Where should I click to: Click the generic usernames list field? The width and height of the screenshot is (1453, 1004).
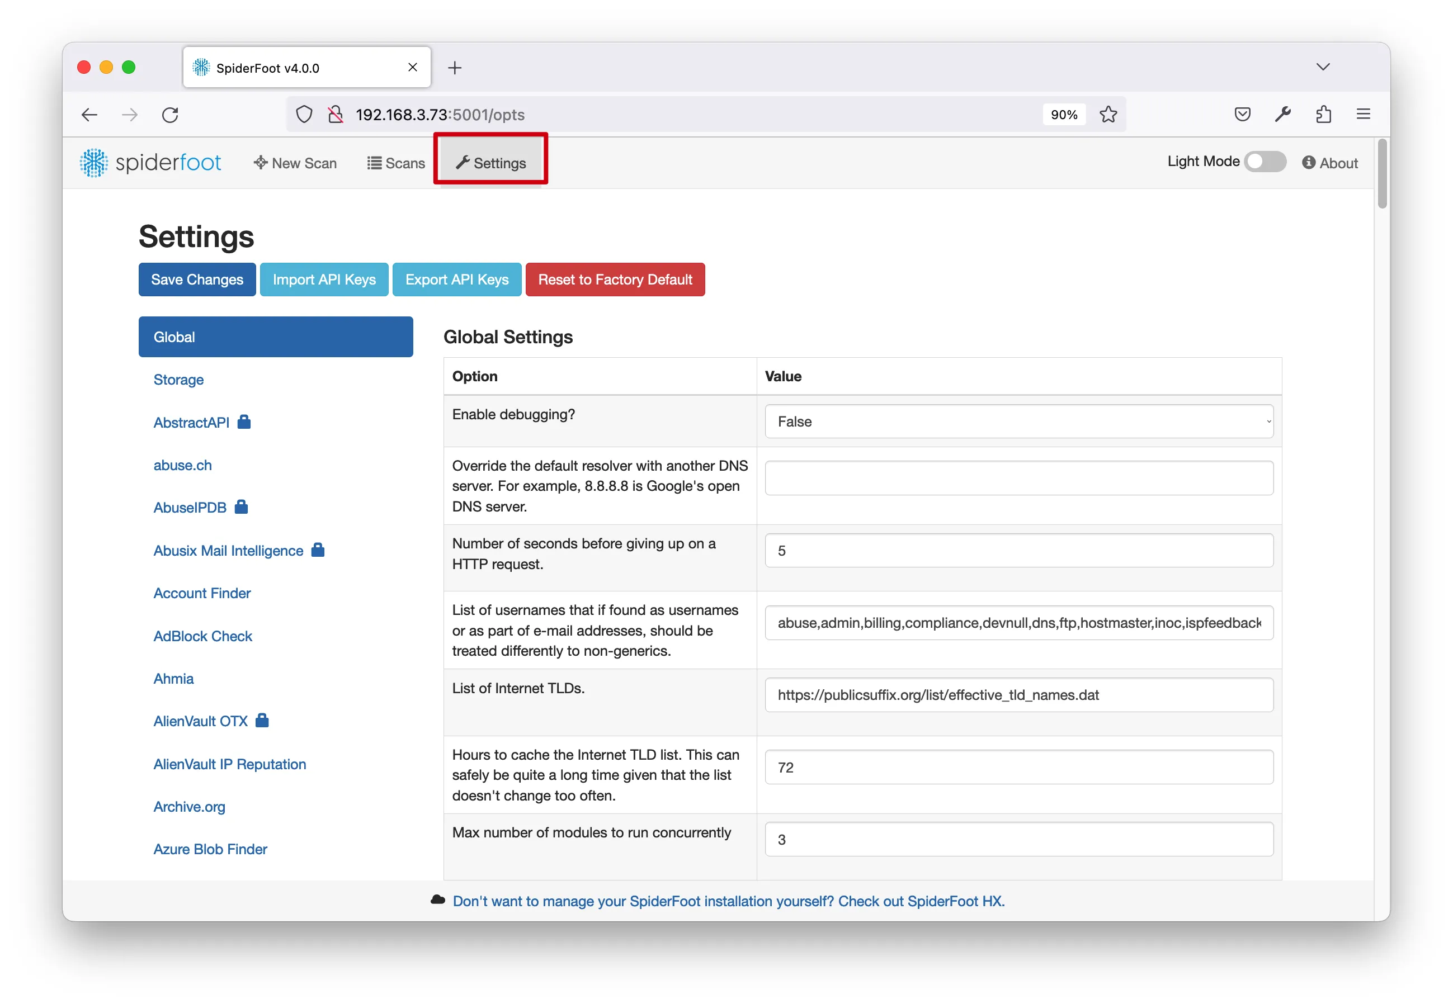tap(1019, 623)
